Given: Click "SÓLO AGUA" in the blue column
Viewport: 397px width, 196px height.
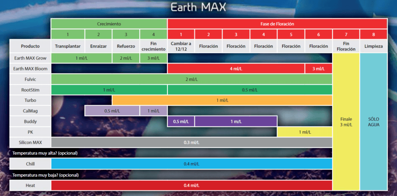Looking at the screenshot, I should (x=374, y=122).
